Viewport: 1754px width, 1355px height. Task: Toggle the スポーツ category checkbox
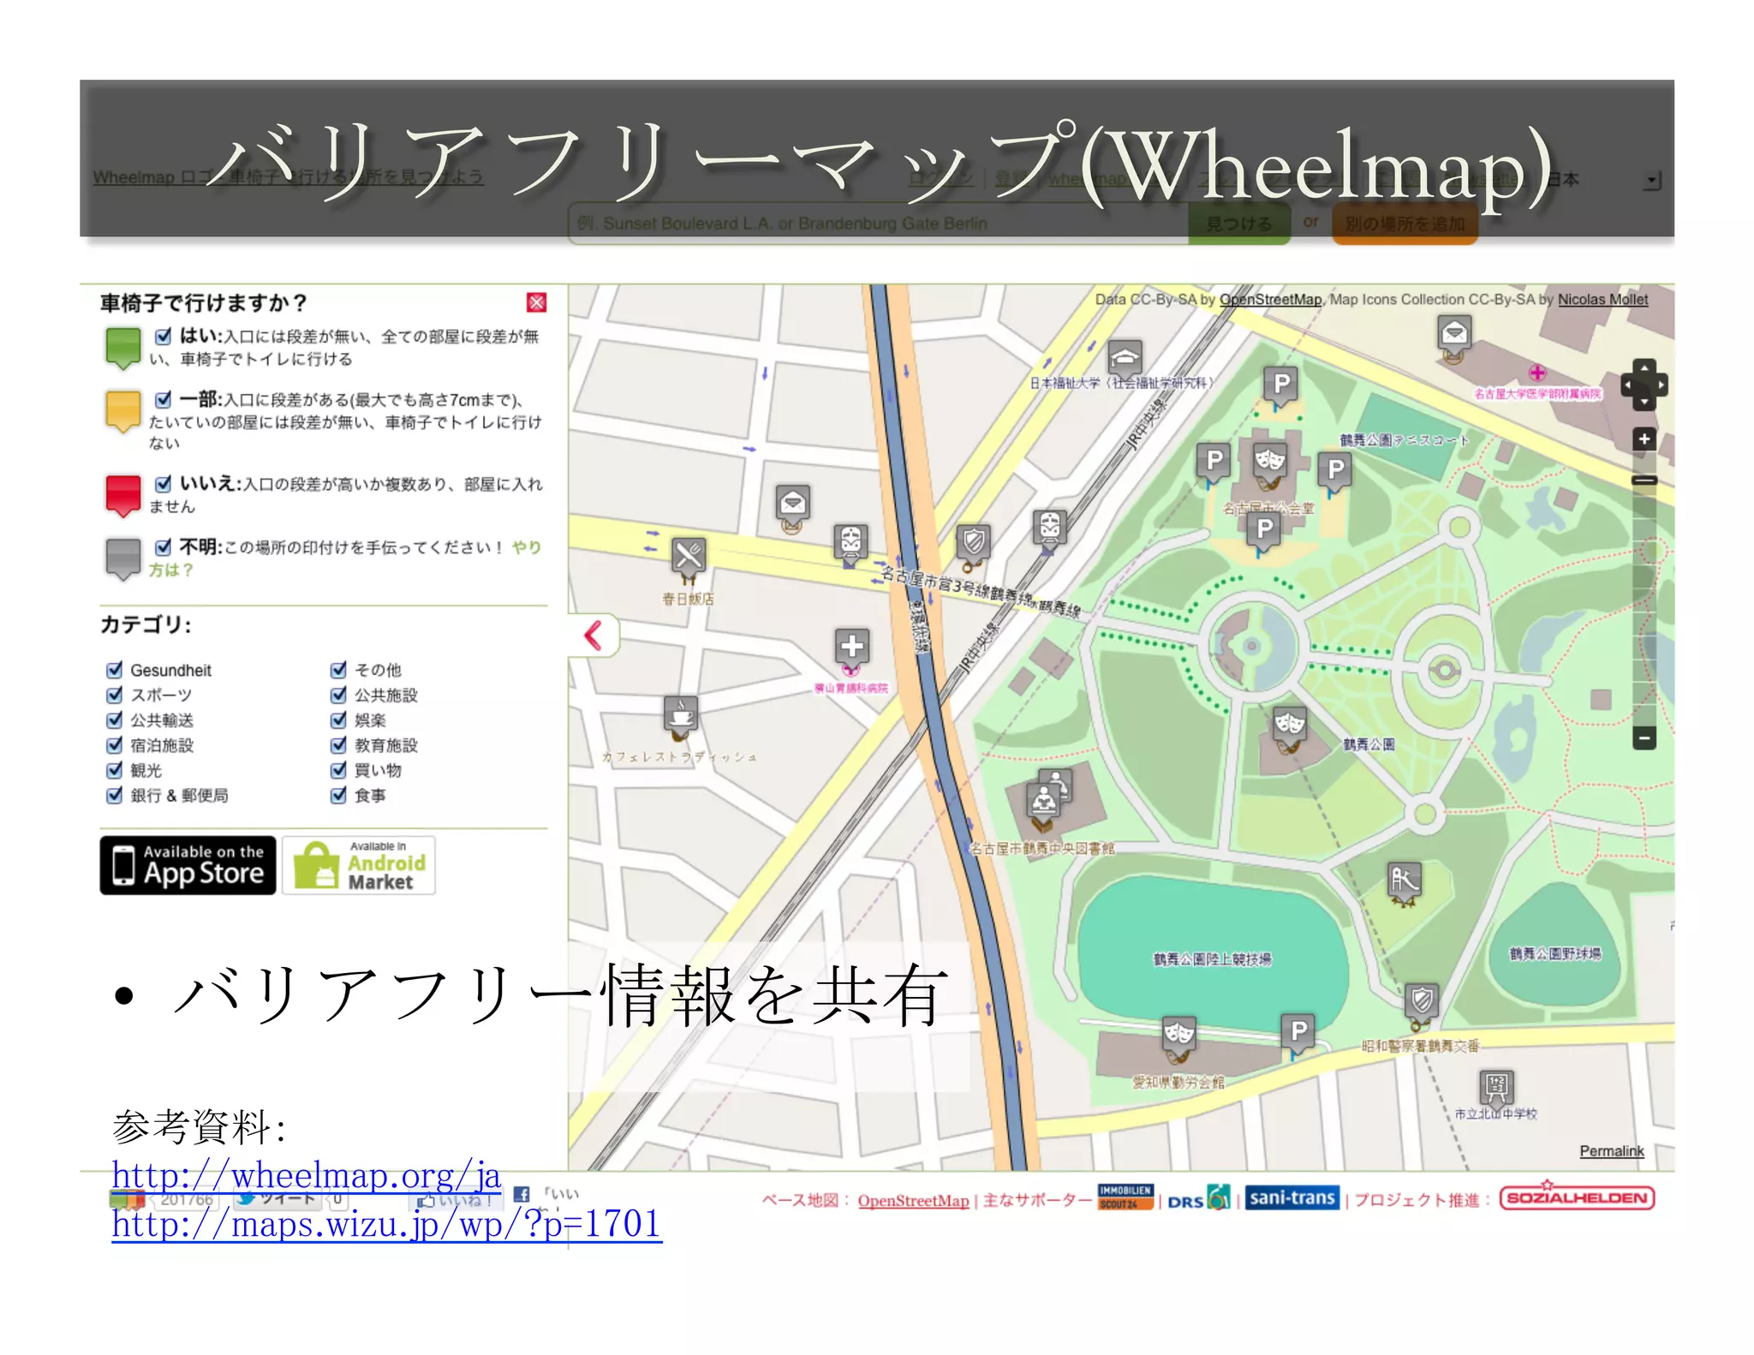(114, 695)
